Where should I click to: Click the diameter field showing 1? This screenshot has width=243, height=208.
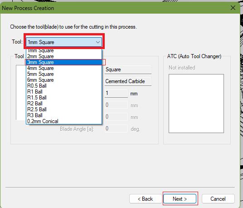click(116, 93)
